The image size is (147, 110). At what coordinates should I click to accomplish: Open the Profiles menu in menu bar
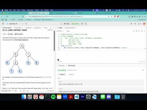click(37, 10)
